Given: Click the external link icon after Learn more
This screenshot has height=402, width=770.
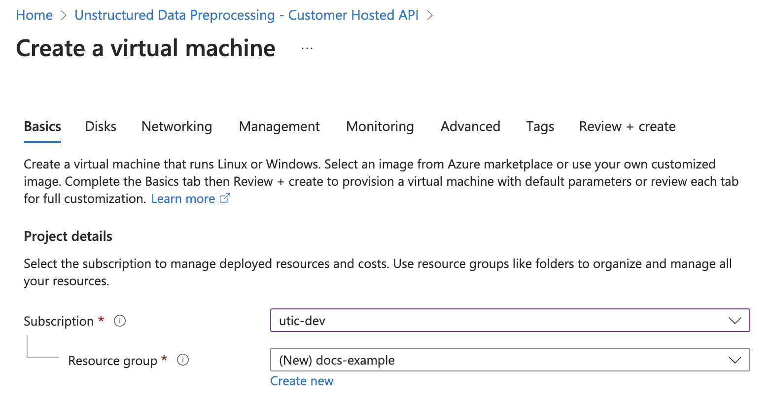Looking at the screenshot, I should (x=225, y=198).
